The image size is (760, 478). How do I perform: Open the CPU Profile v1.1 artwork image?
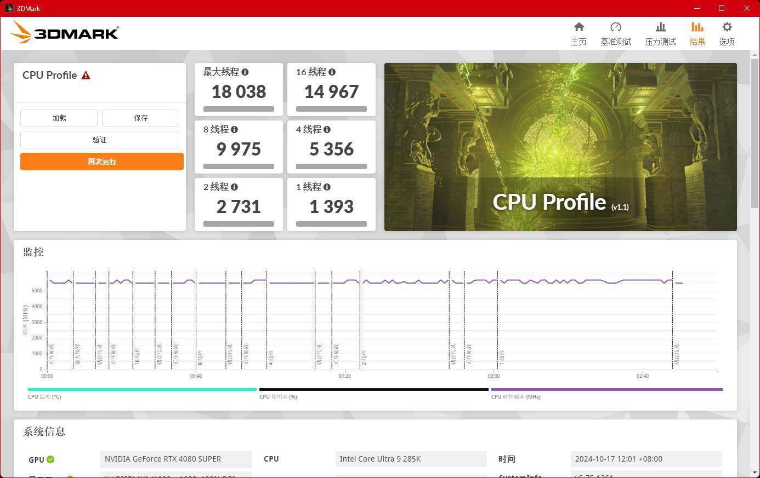[560, 147]
